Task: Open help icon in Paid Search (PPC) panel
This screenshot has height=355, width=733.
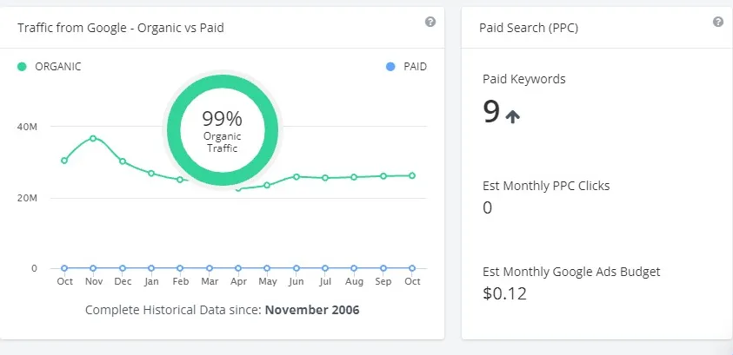Action: click(718, 22)
